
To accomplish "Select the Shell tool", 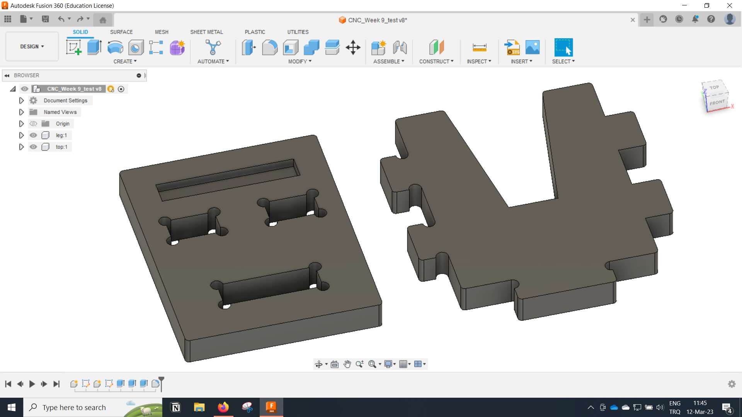I will point(291,47).
